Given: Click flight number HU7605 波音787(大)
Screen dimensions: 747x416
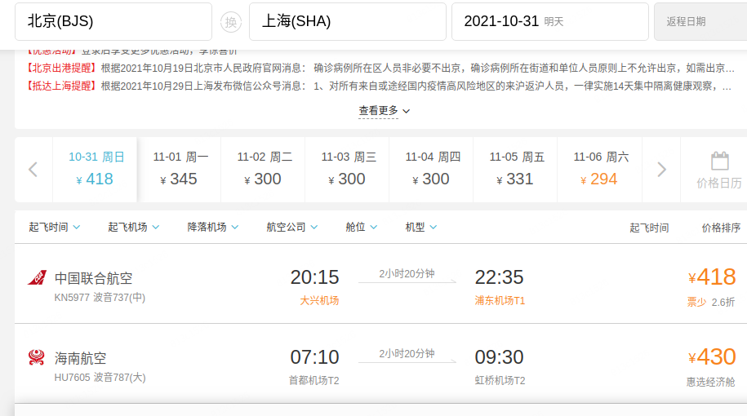Looking at the screenshot, I should pos(100,378).
